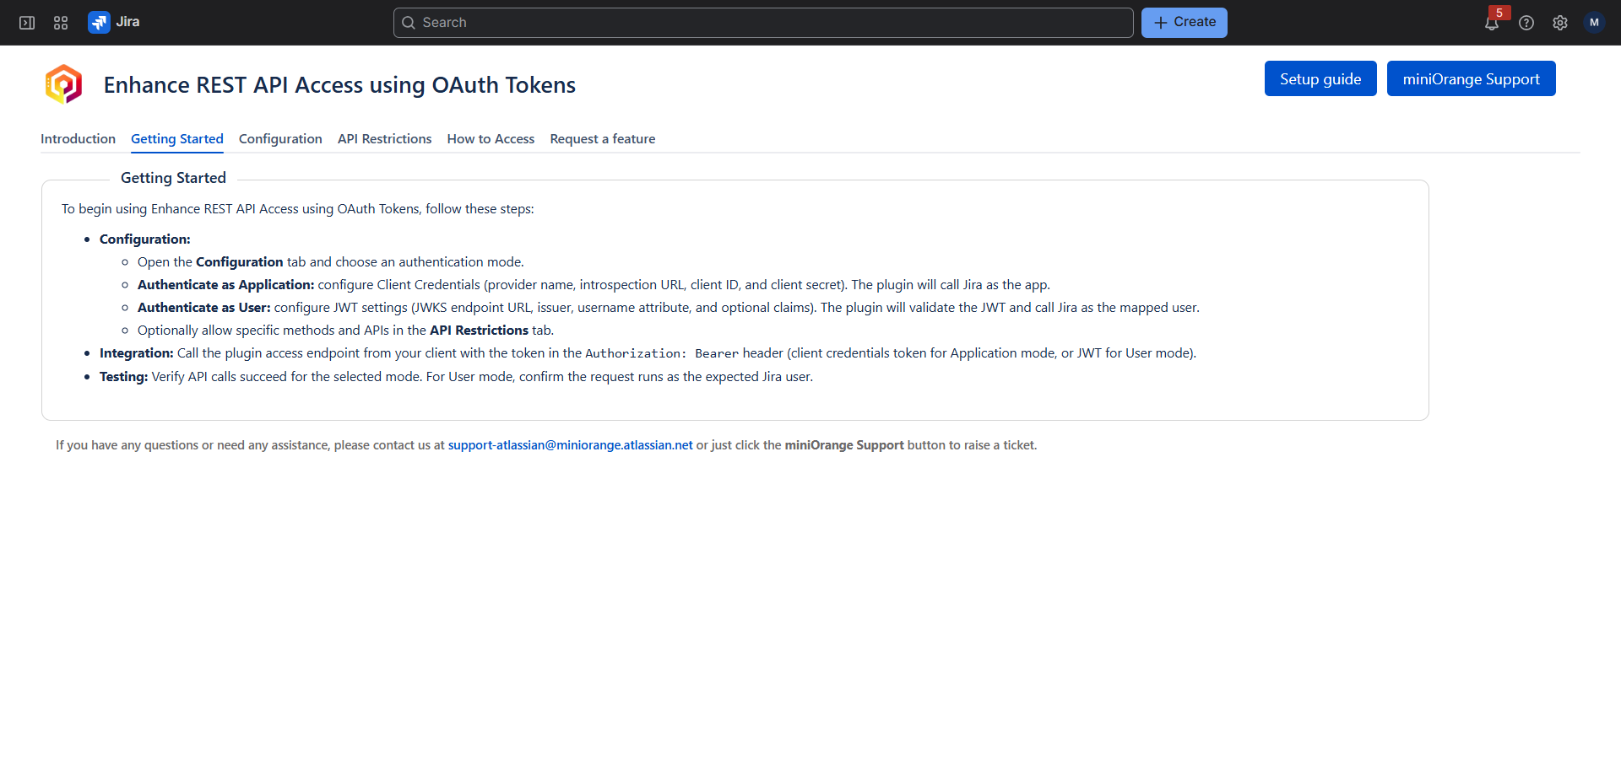This screenshot has width=1621, height=769.
Task: Click the miniOrange Support button
Action: click(1472, 78)
